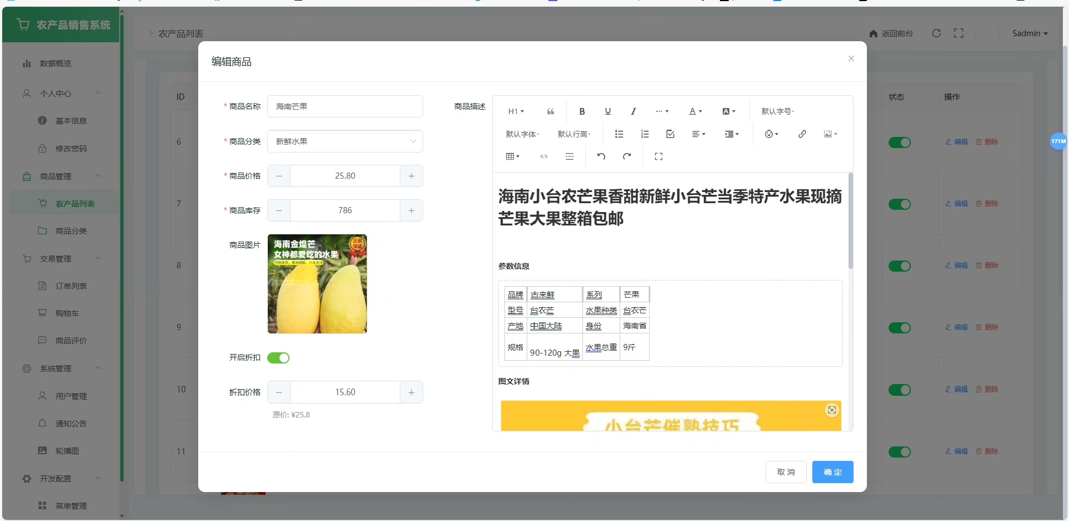Viewport: 1069px width, 521px height.
Task: Click the 确定 confirm button
Action: pos(832,472)
